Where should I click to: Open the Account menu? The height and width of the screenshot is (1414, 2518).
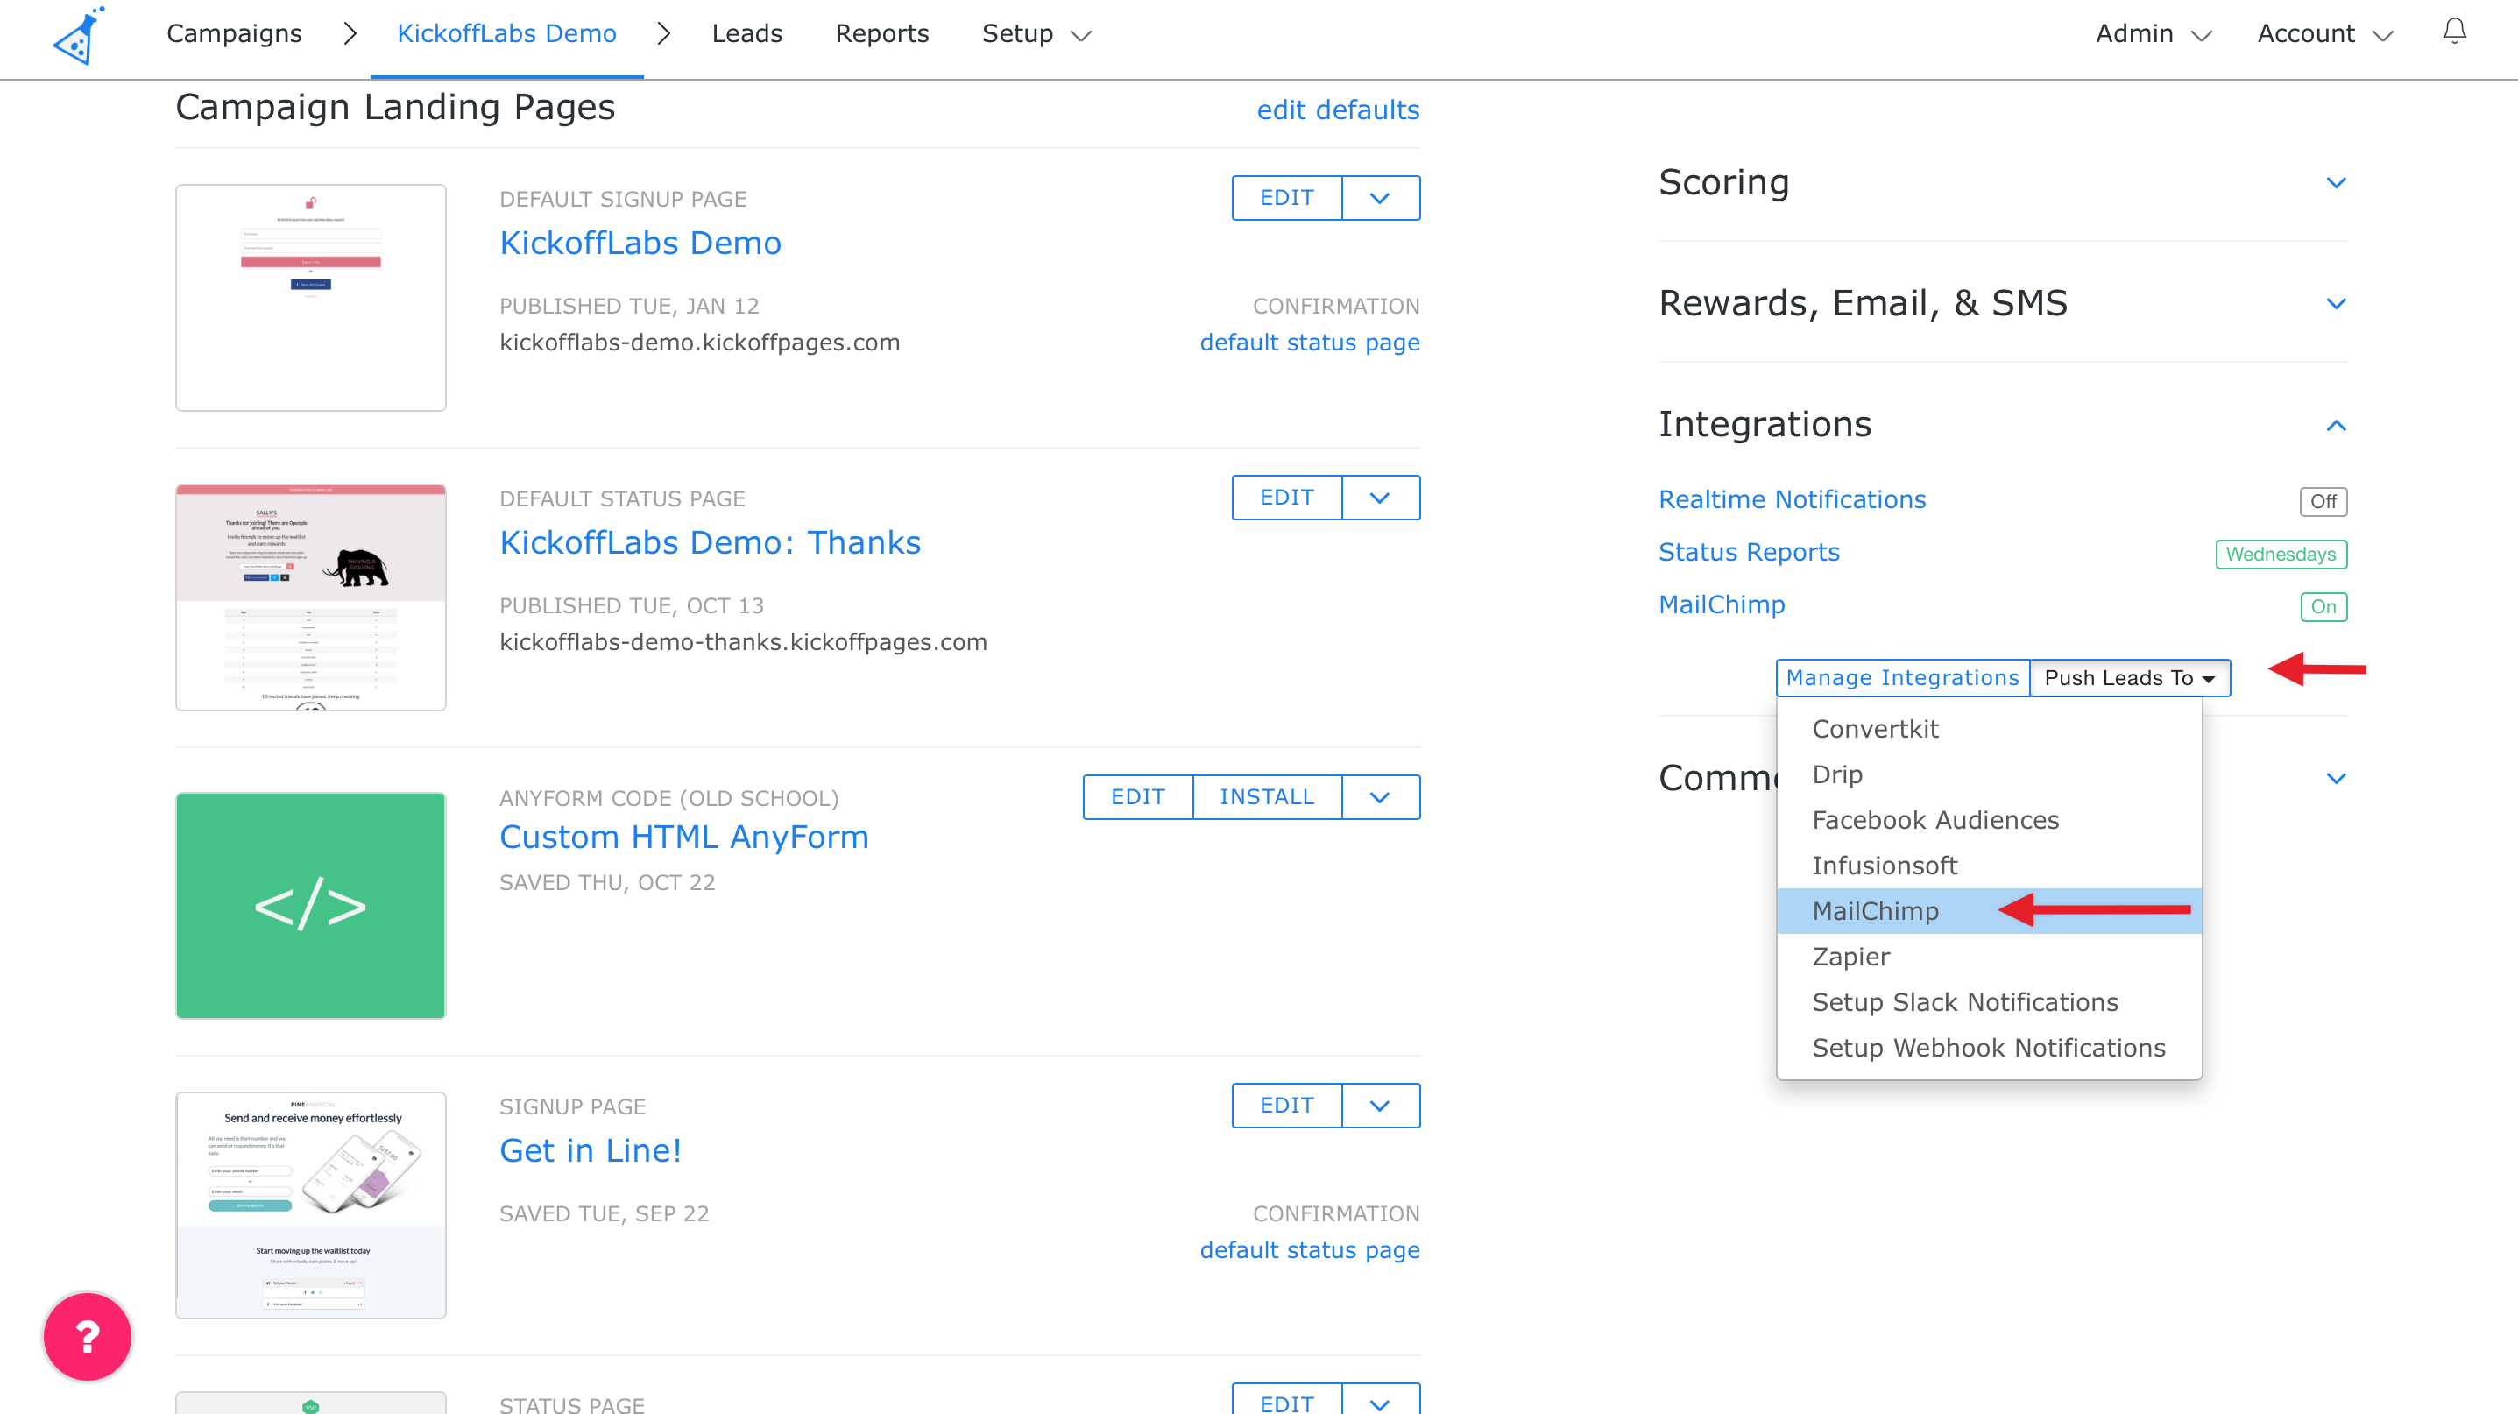tap(2324, 33)
